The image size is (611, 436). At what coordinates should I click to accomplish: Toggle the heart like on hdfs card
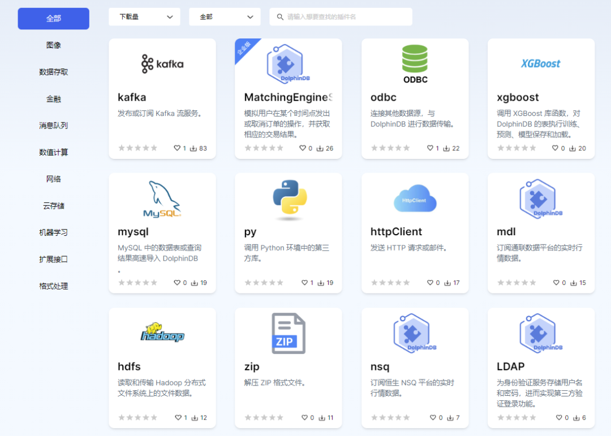pyautogui.click(x=178, y=417)
